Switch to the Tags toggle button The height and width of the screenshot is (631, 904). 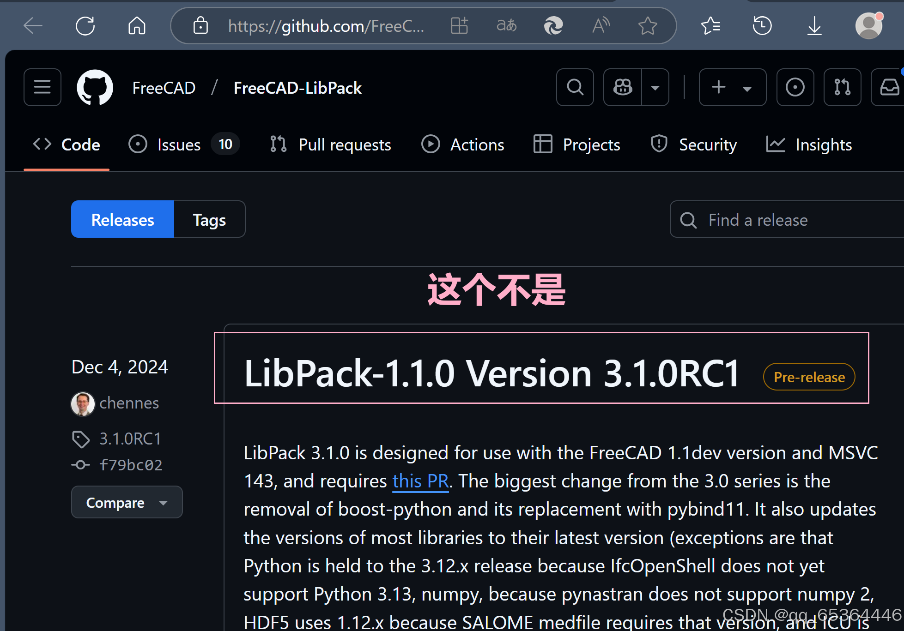pyautogui.click(x=209, y=219)
